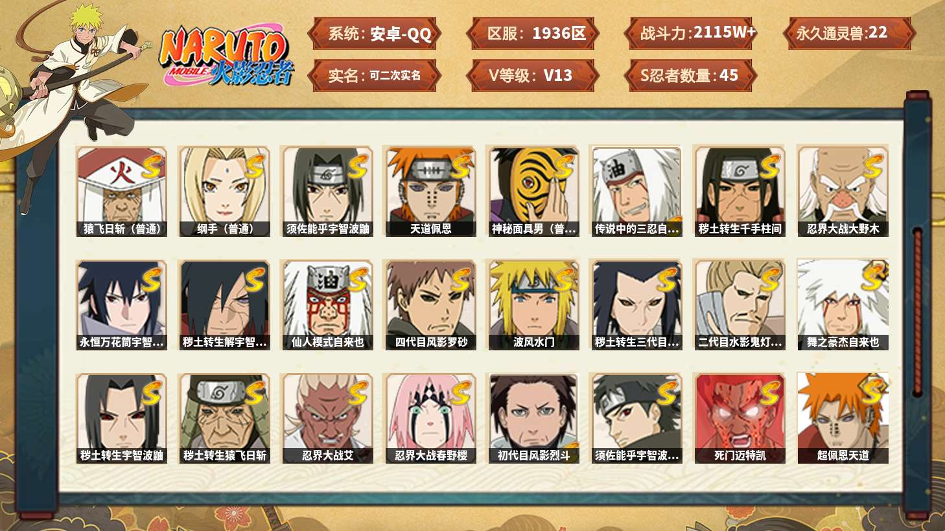Open the 初代目风影烈斗 thumbnail

(x=533, y=418)
